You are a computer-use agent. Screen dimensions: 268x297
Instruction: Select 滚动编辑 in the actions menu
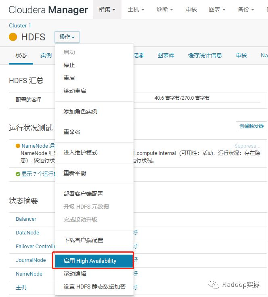94,274
